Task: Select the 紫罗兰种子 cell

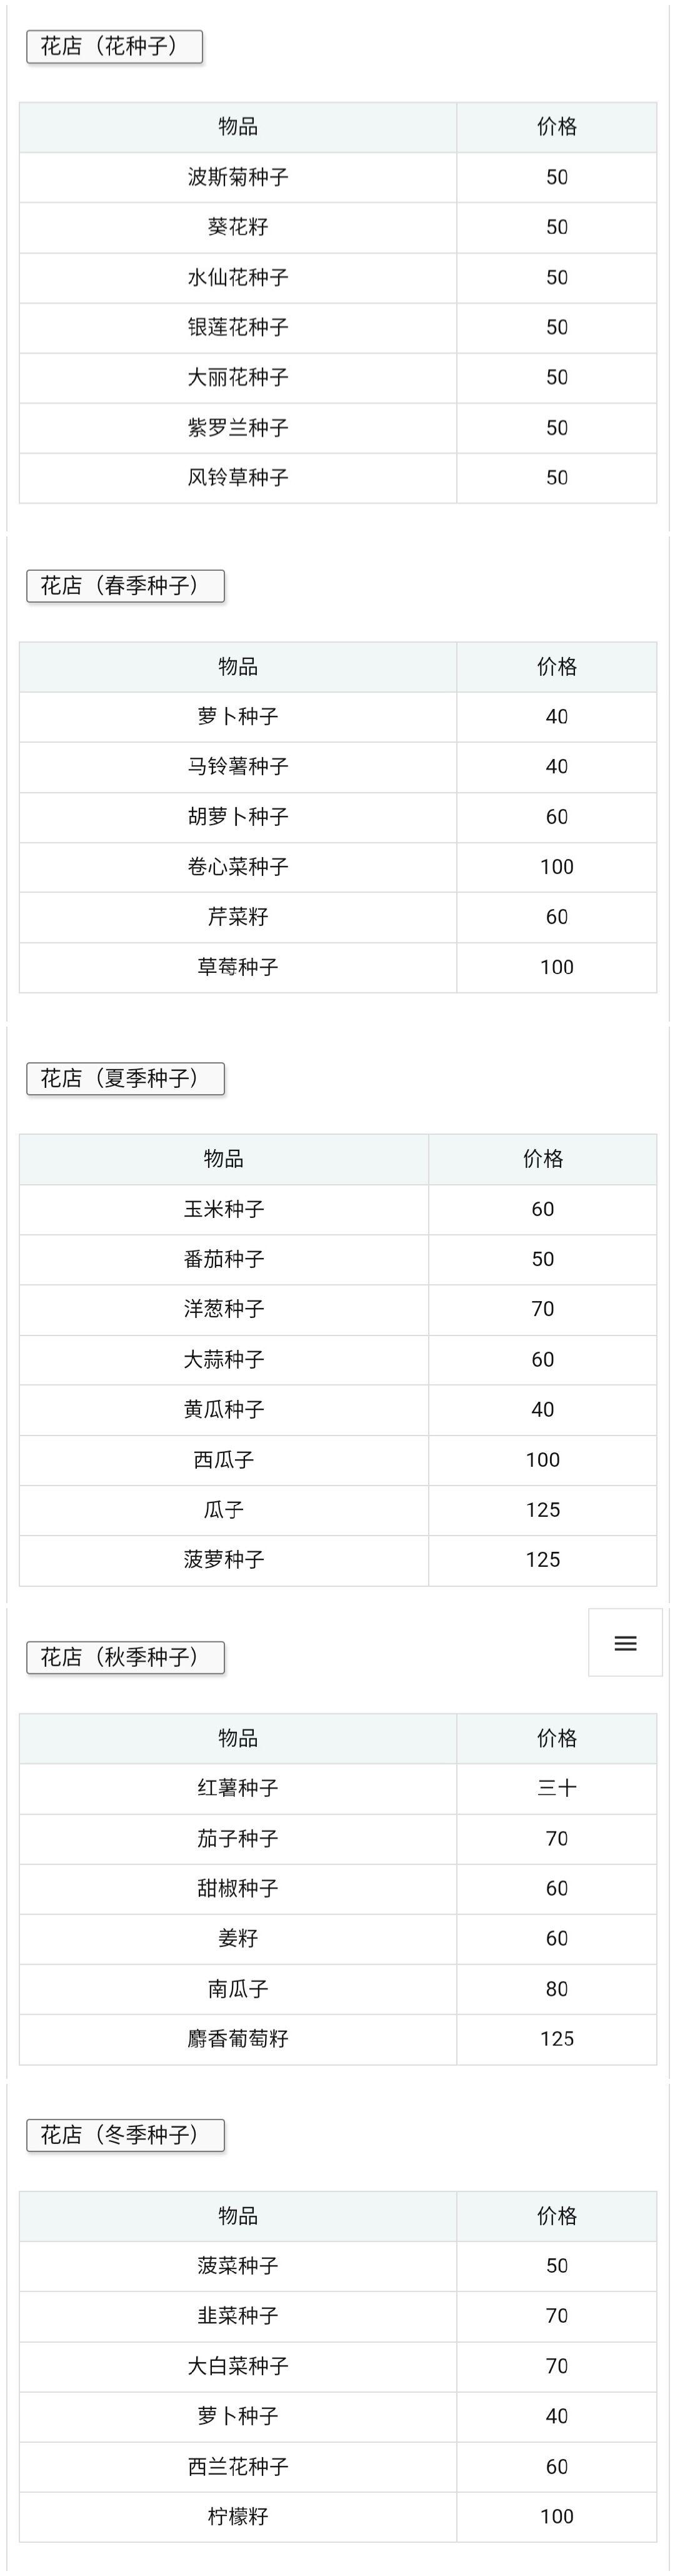Action: [x=238, y=428]
